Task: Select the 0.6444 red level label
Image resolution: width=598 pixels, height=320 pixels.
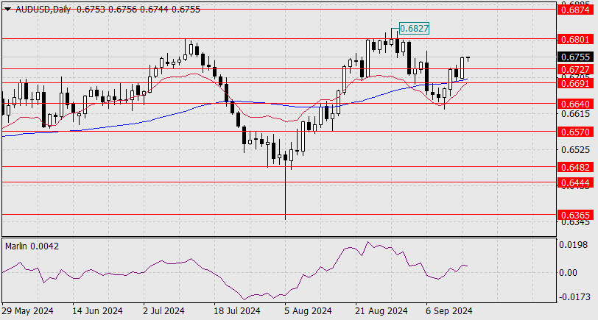Action: point(576,183)
